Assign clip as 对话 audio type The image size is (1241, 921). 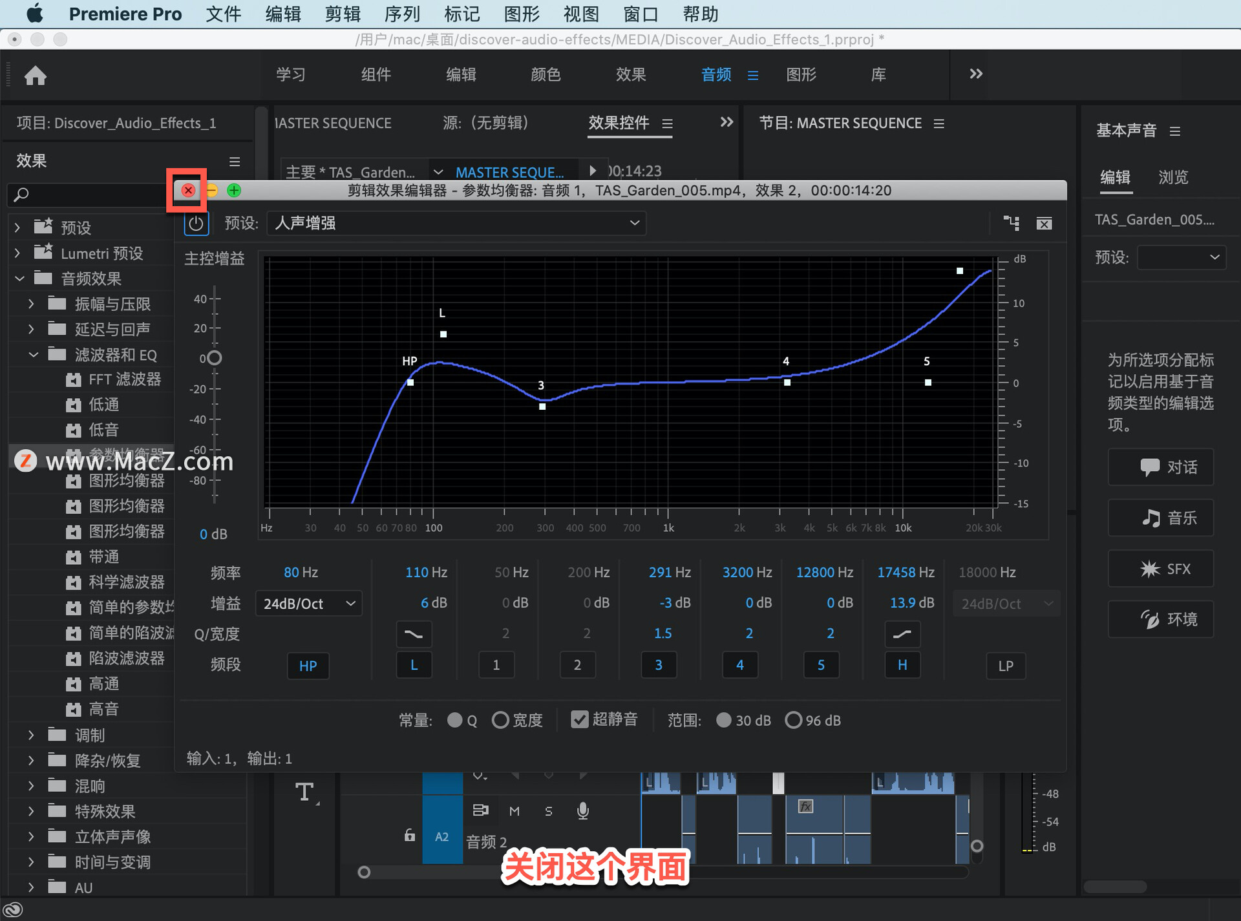coord(1161,467)
